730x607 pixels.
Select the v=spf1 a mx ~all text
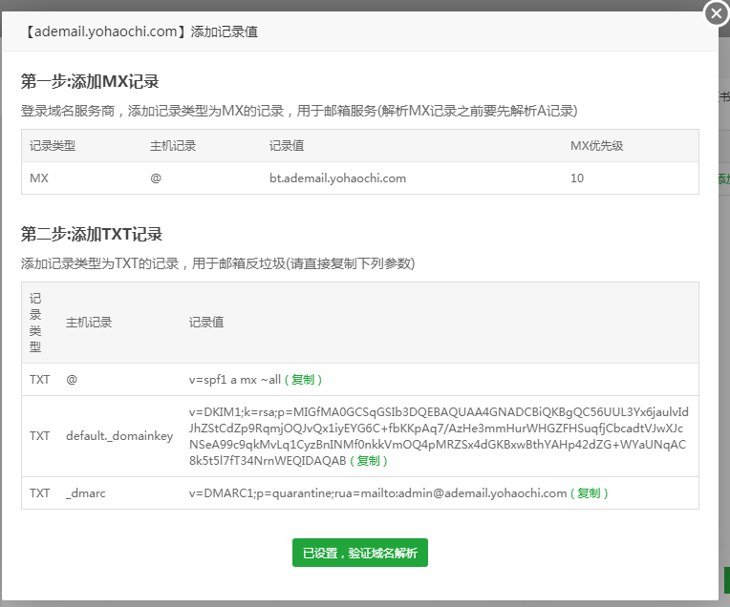235,380
